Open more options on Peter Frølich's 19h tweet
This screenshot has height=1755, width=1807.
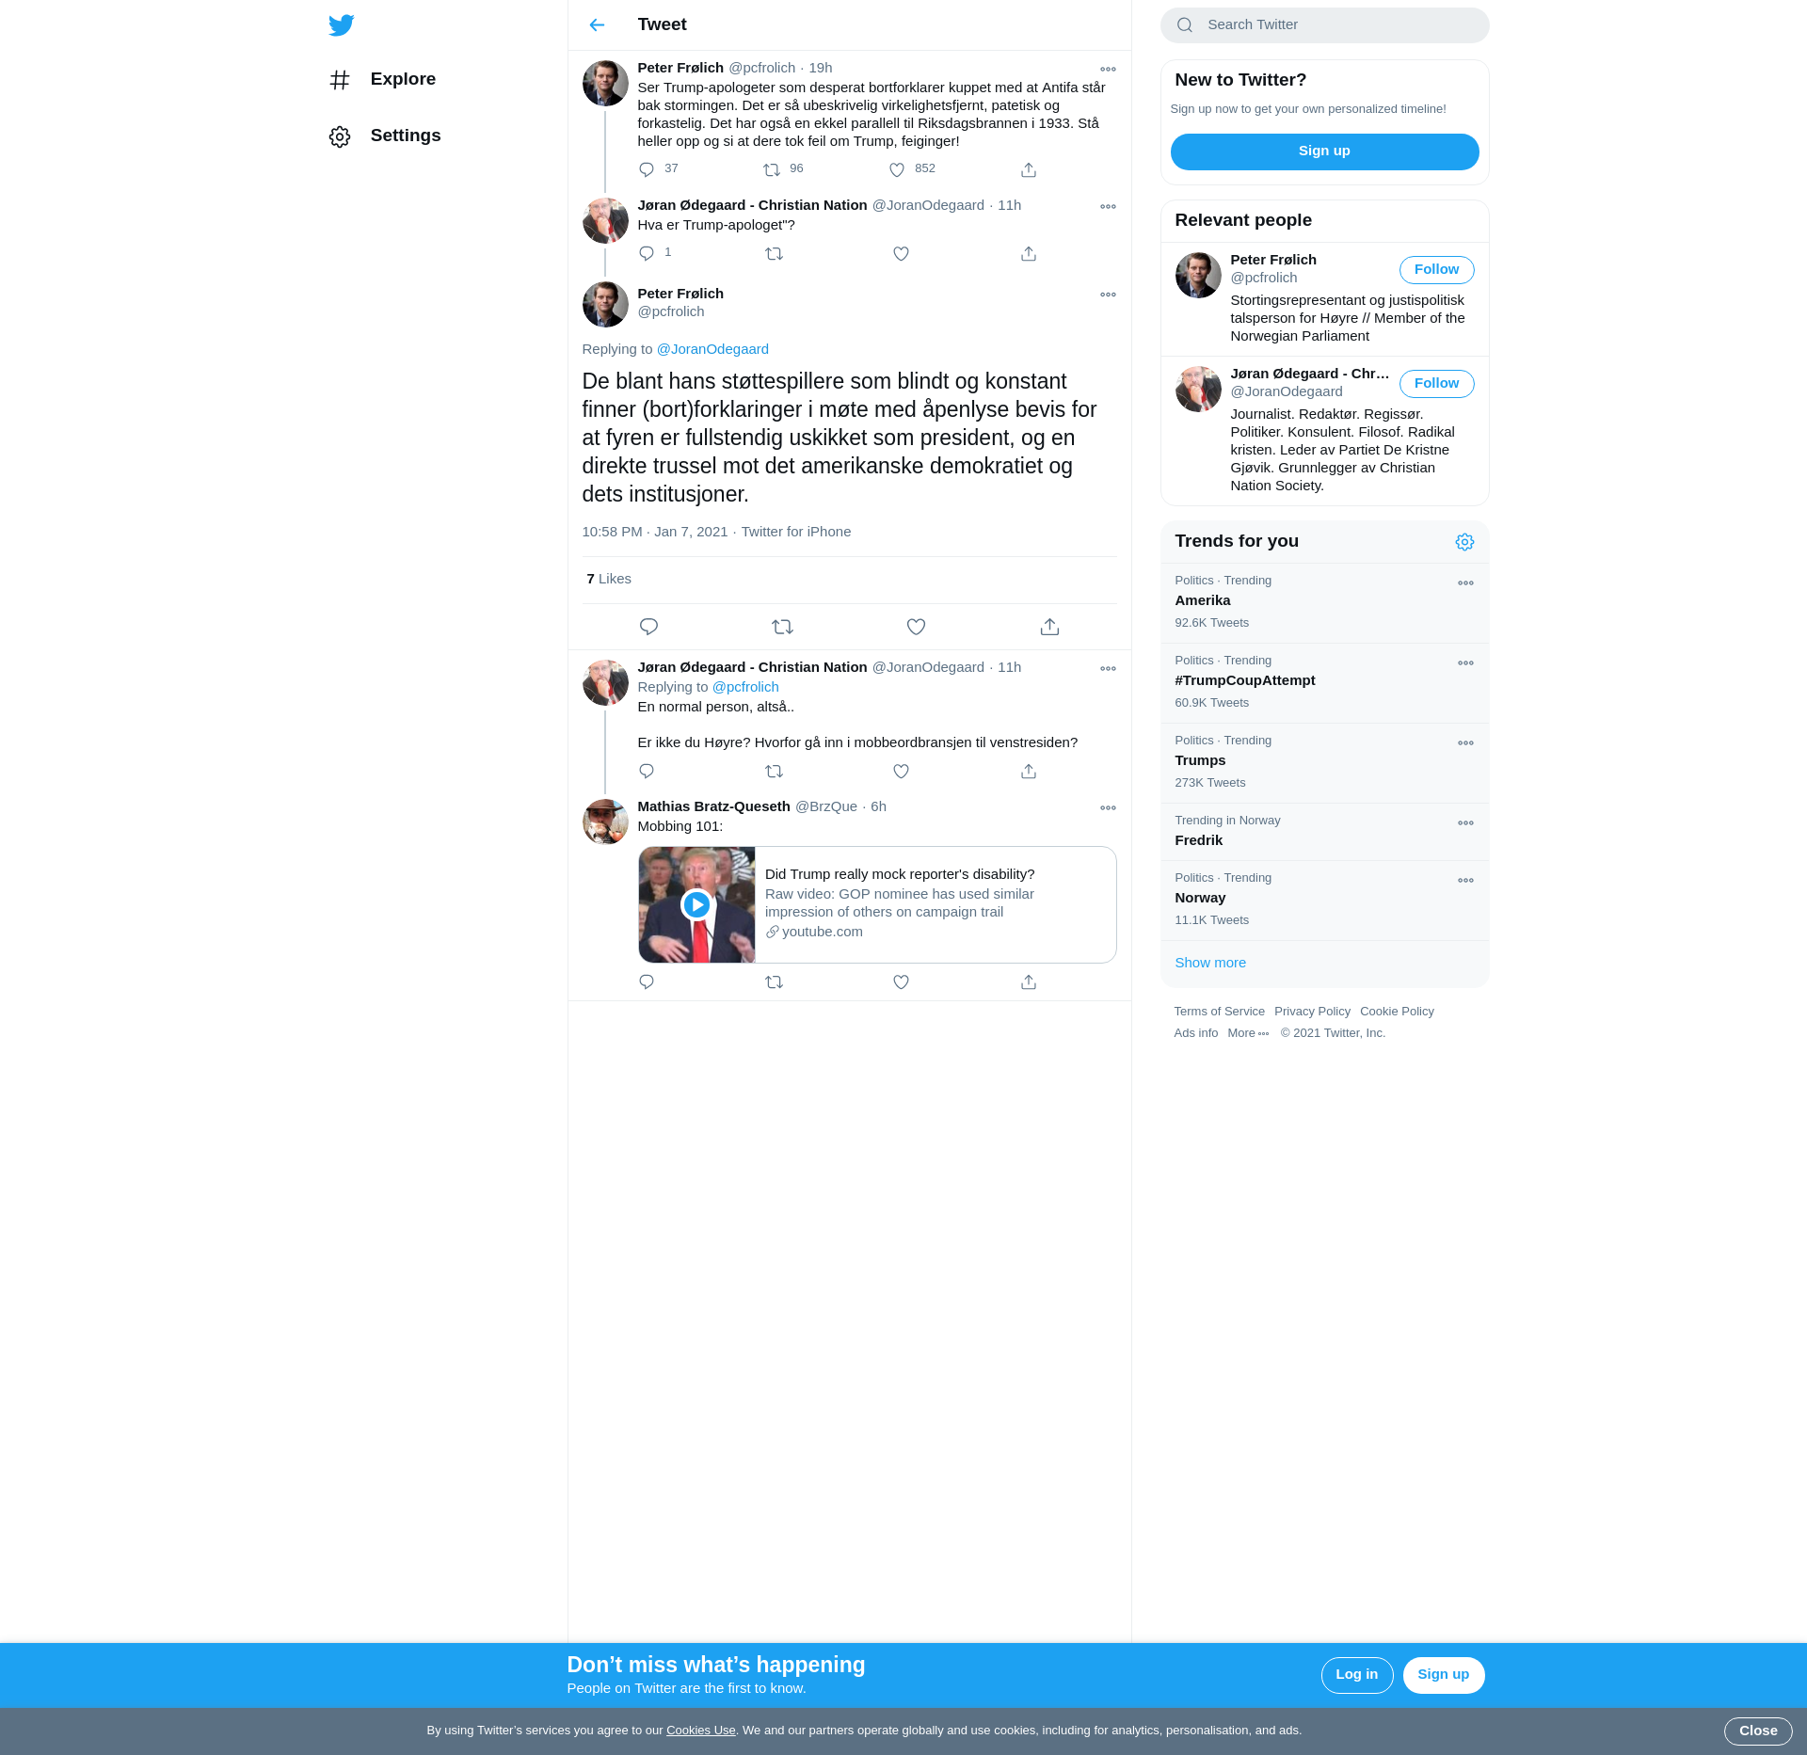[1108, 69]
